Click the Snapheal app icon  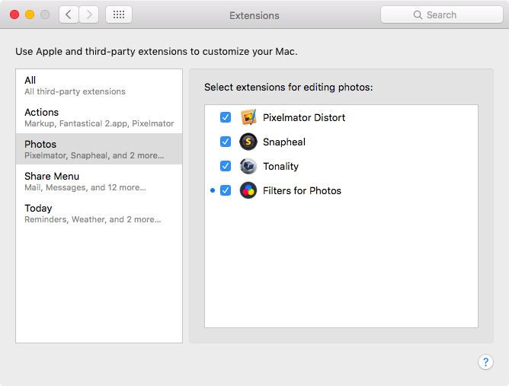[x=248, y=142]
